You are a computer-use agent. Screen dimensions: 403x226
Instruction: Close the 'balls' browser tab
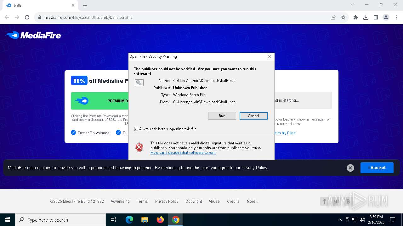(x=73, y=5)
